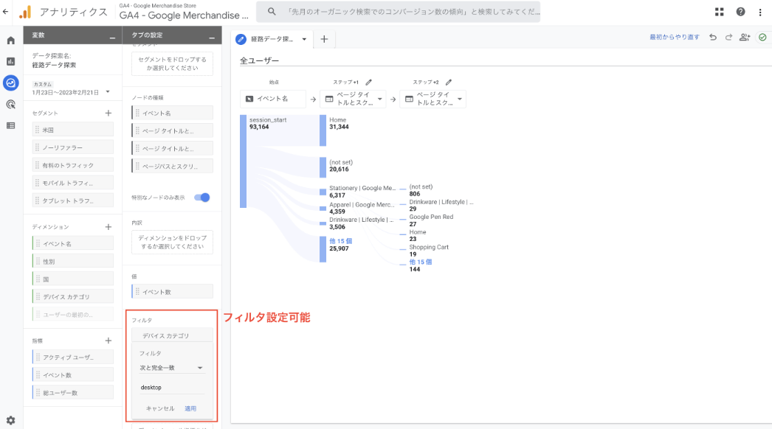Image resolution: width=772 pixels, height=429 pixels.
Task: Open the share exploration people icon
Action: click(x=745, y=37)
